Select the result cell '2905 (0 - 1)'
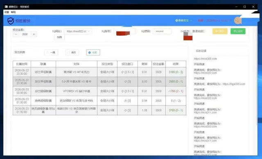 pos(176,82)
